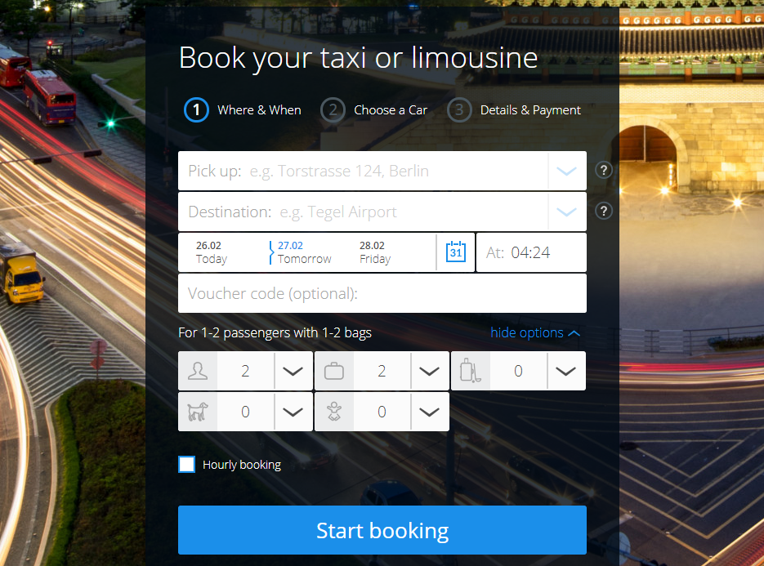Viewport: 764px width, 566px height.
Task: Click the pets value 0
Action: pyautogui.click(x=246, y=412)
